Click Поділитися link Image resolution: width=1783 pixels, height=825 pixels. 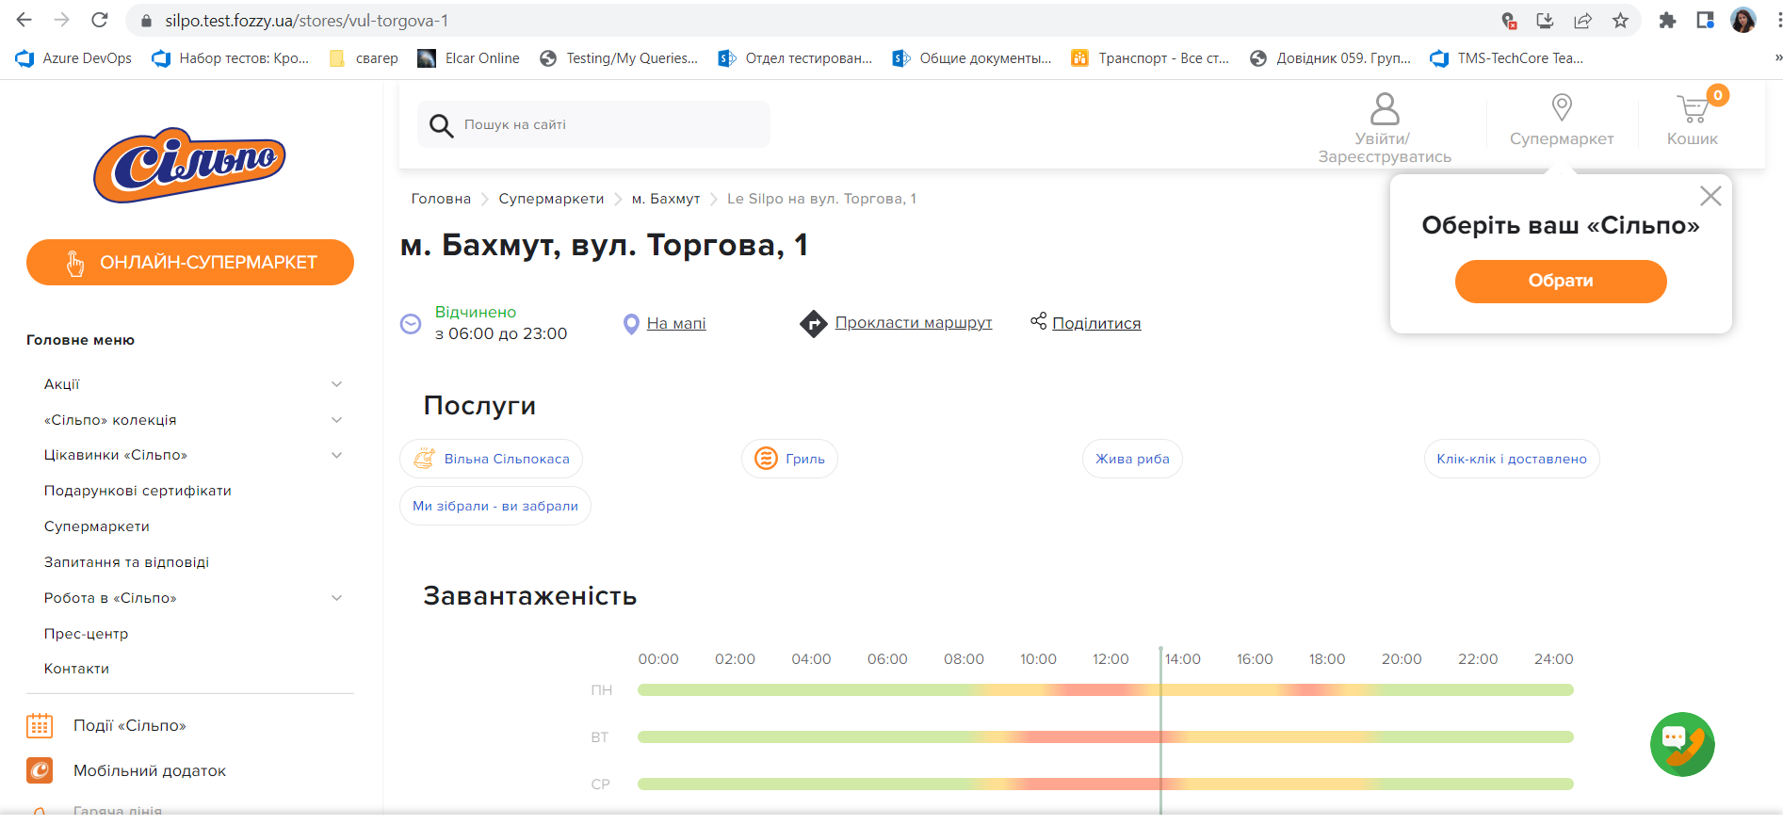[x=1096, y=324]
